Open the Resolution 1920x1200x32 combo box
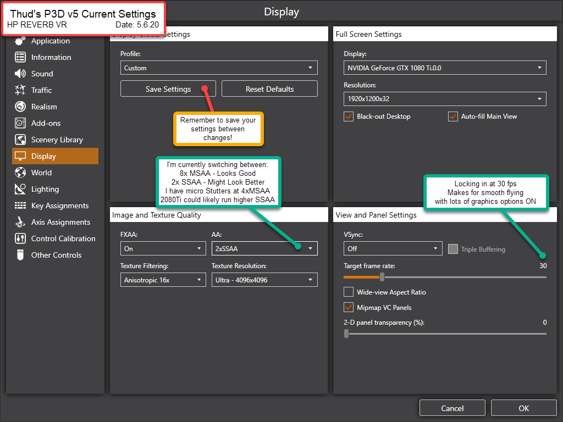The height and width of the screenshot is (422, 563). tap(444, 99)
